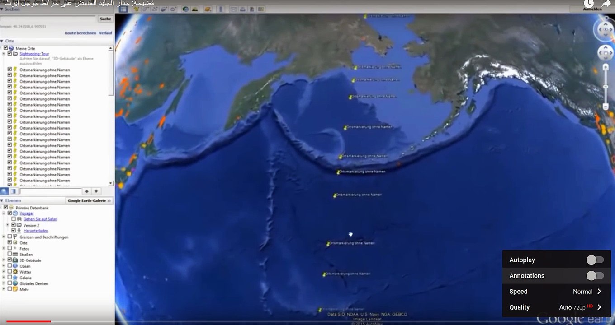The height and width of the screenshot is (325, 615).
Task: Enable the Ozean layer checkbox
Action: click(x=9, y=266)
